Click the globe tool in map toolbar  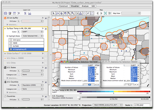coord(77,13)
